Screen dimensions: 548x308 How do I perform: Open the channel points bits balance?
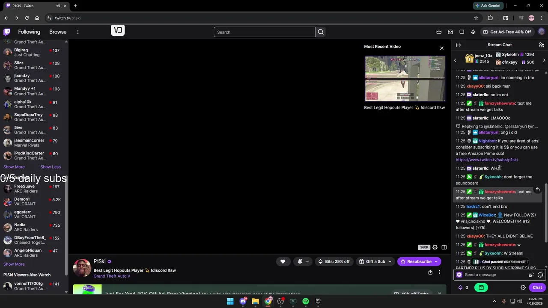(463, 287)
